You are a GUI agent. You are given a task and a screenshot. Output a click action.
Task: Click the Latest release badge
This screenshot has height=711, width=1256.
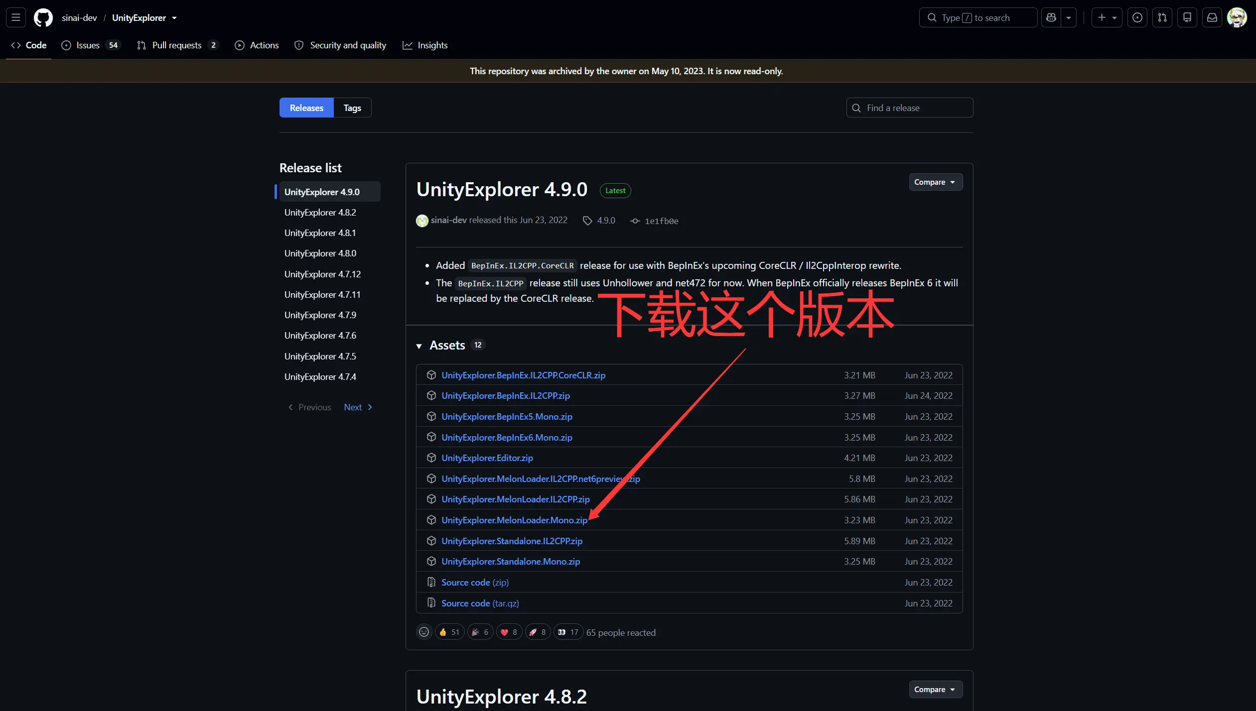coord(615,191)
